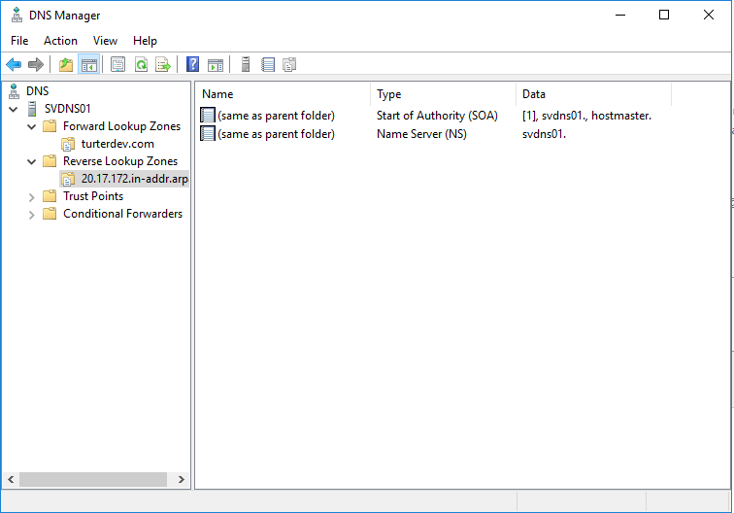Open the Help menu
This screenshot has height=513, width=734.
coord(145,41)
